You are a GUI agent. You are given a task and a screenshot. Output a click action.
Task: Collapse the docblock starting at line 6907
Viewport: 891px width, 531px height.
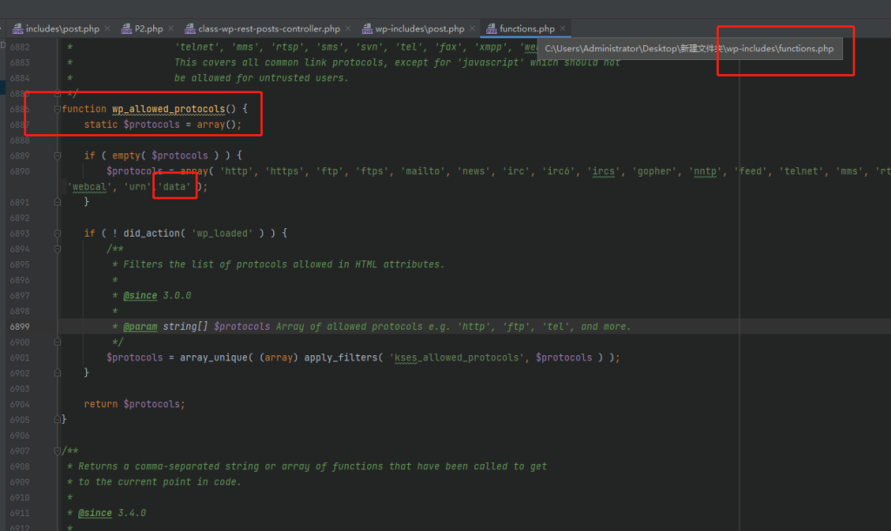click(57, 451)
